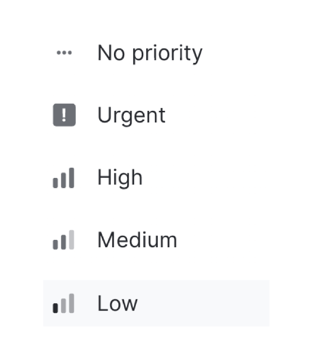
Task: Remove priority using No priority entry
Action: pyautogui.click(x=150, y=53)
